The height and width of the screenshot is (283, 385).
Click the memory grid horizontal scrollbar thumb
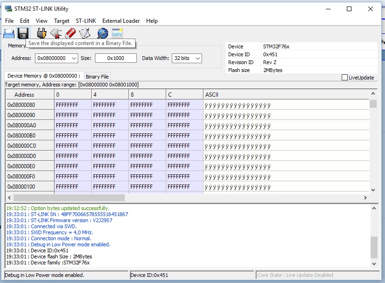tap(69, 198)
